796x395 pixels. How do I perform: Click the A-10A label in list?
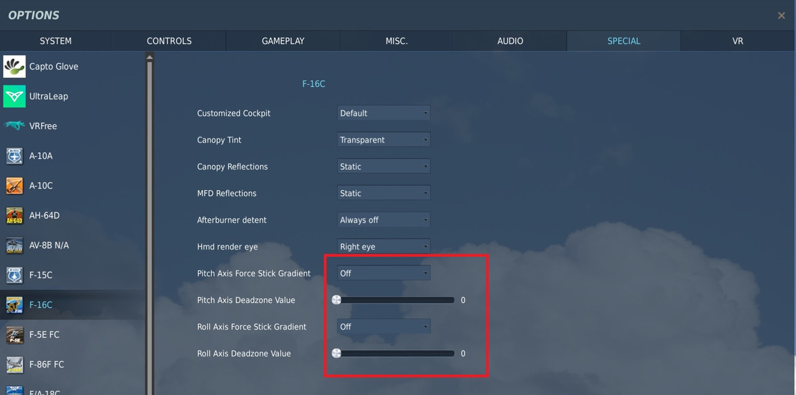pyautogui.click(x=41, y=156)
